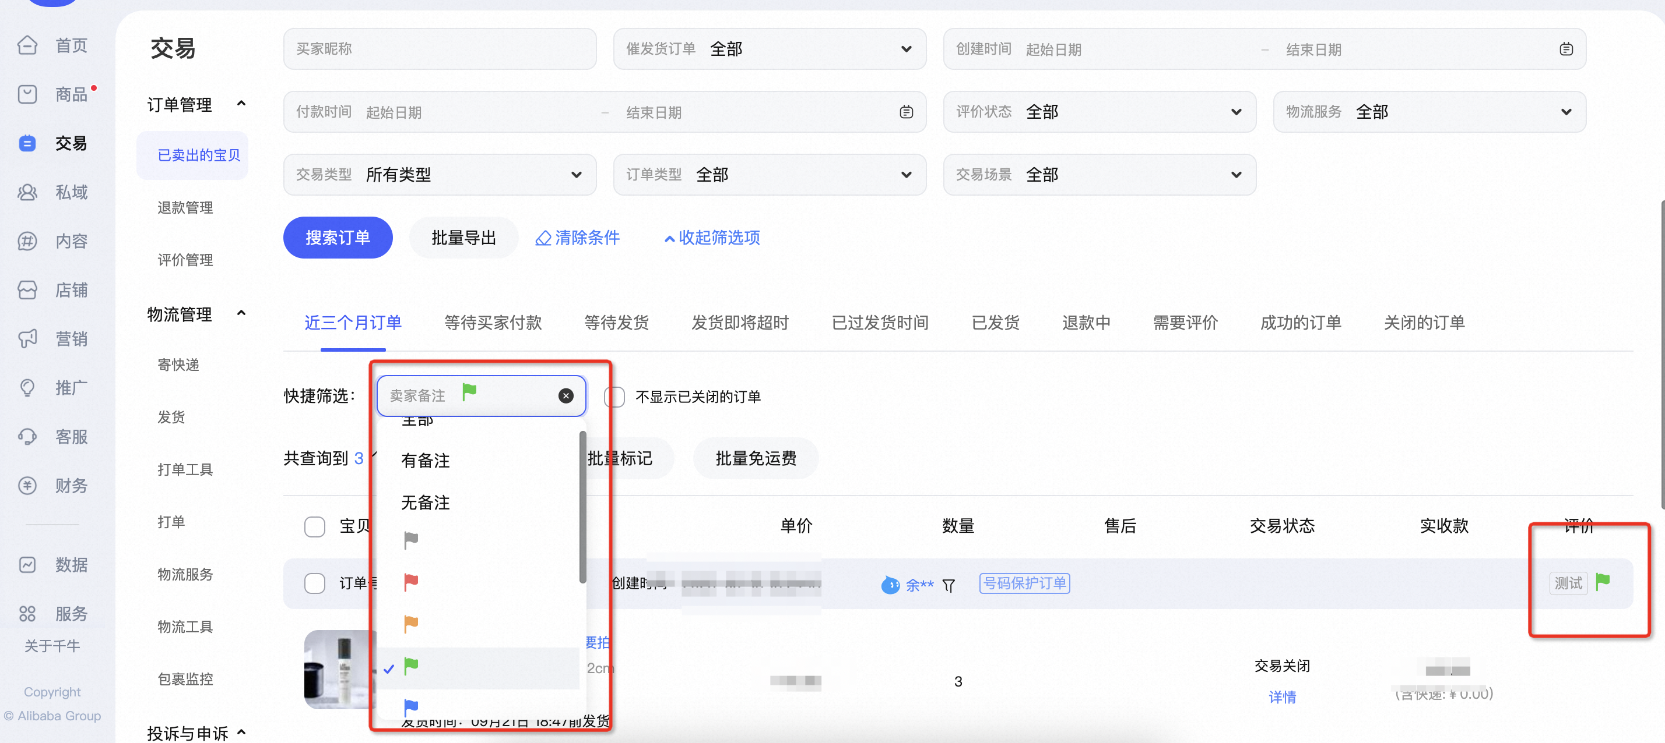Click the 卖家备注 dropdown list scrollbar

(x=582, y=507)
